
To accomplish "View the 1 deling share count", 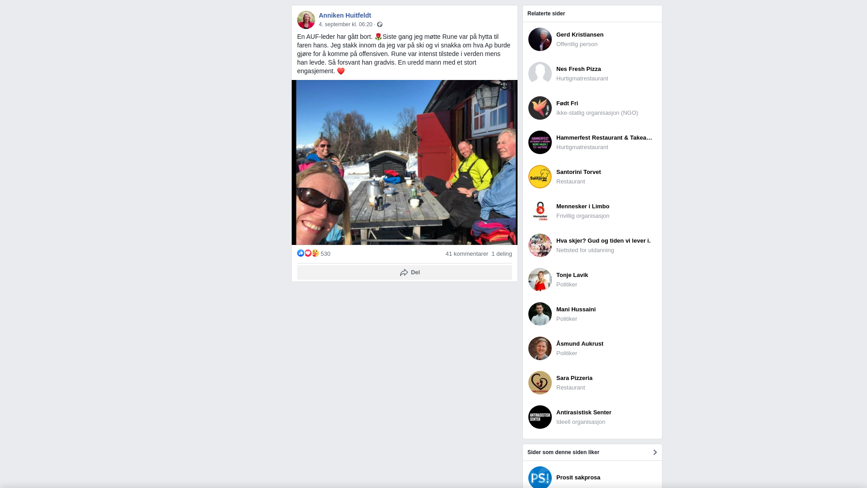I will click(x=502, y=254).
